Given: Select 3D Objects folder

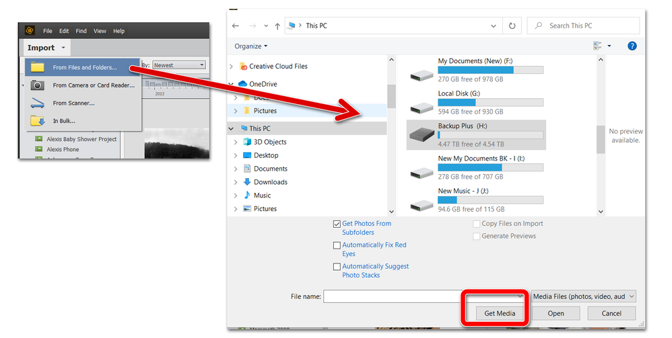Looking at the screenshot, I should click(270, 142).
